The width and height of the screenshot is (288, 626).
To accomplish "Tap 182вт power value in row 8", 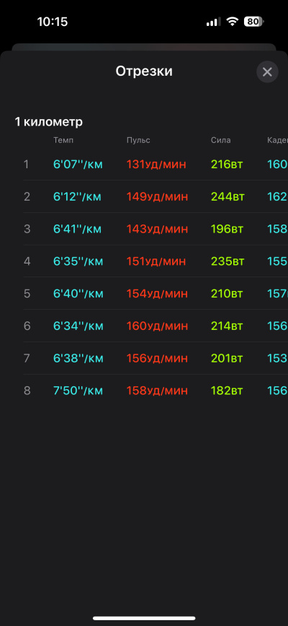I will 227,391.
